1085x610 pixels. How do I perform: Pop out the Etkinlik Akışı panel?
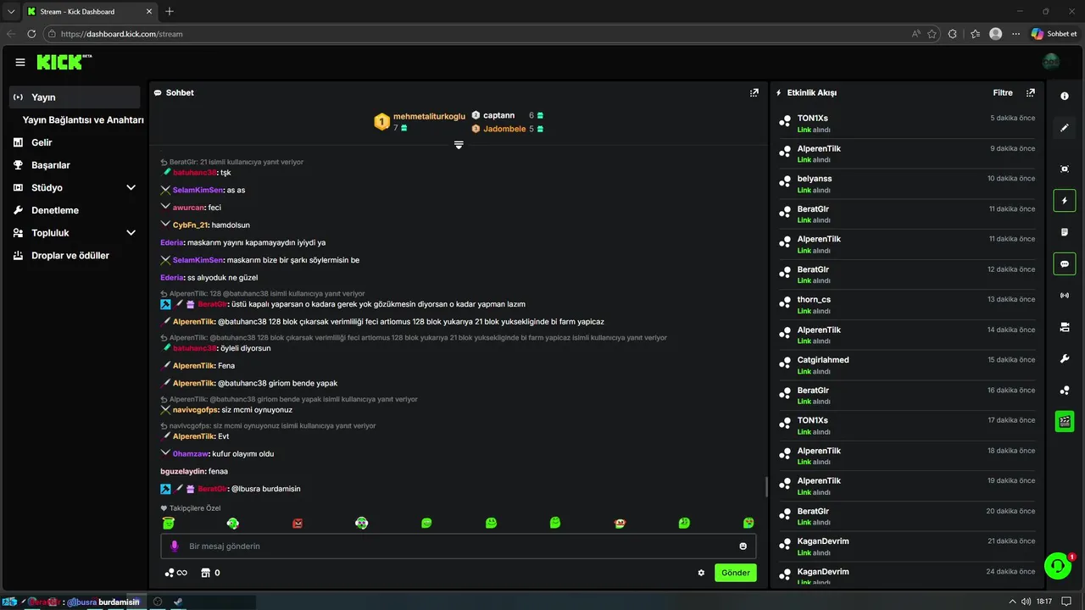click(x=1031, y=93)
